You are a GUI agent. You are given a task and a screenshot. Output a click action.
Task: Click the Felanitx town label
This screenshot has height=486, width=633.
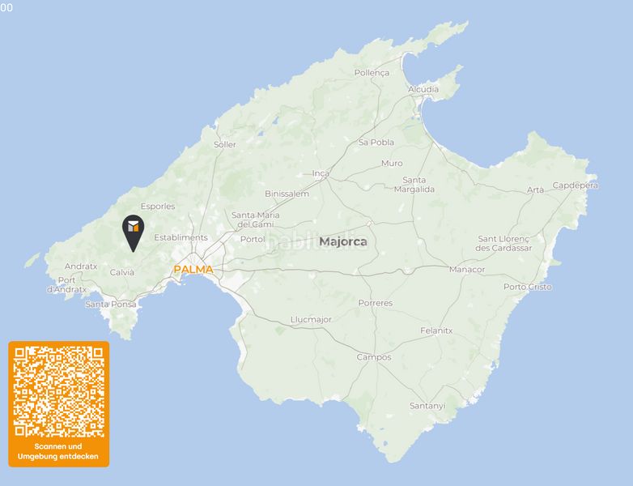(x=436, y=330)
